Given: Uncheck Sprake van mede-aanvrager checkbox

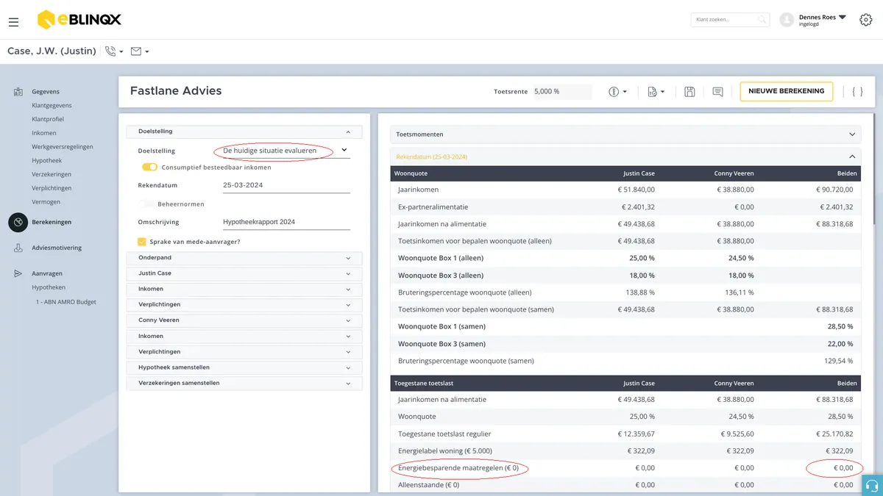Looking at the screenshot, I should click(x=142, y=242).
